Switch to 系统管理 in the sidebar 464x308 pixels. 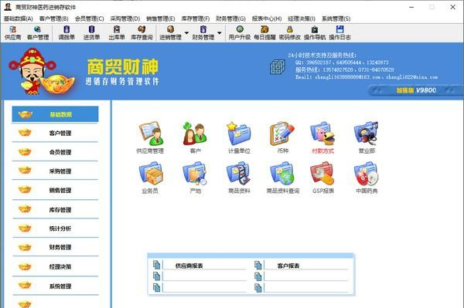[55, 286]
